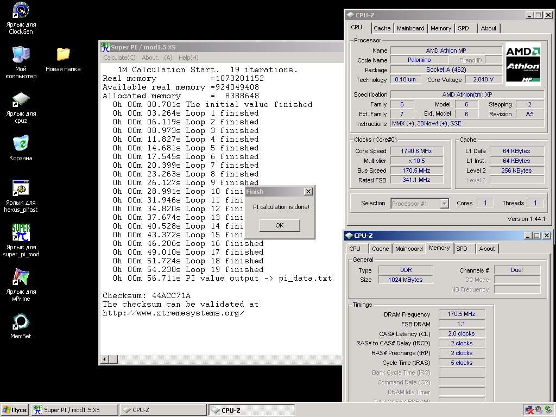Screen dimensions: 556x417
Task: Switch to SPD tab in lower CPU-Z window
Action: [x=462, y=249]
